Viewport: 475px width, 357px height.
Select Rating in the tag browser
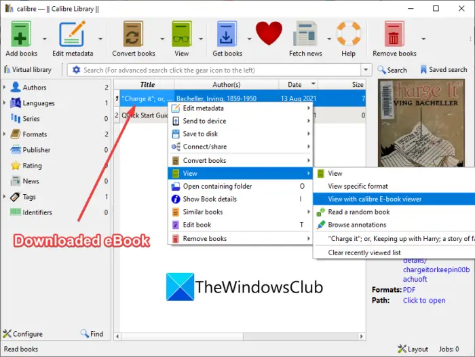coord(32,166)
